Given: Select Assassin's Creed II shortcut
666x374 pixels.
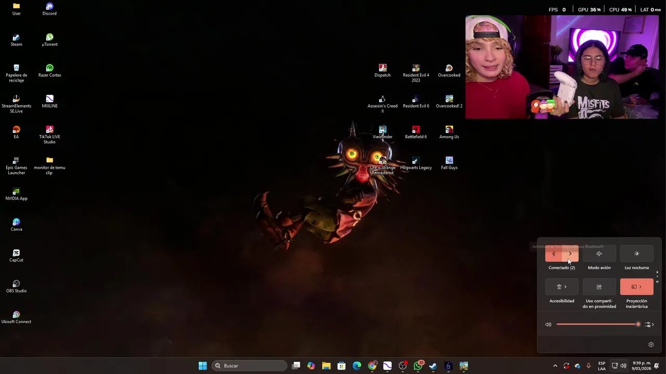Looking at the screenshot, I should coord(382,104).
